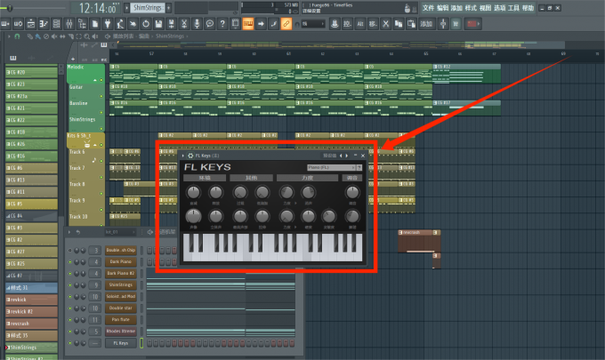Image resolution: width=605 pixels, height=360 pixels.
Task: Open the snap value dropdown in toolbar
Action: pos(313,24)
